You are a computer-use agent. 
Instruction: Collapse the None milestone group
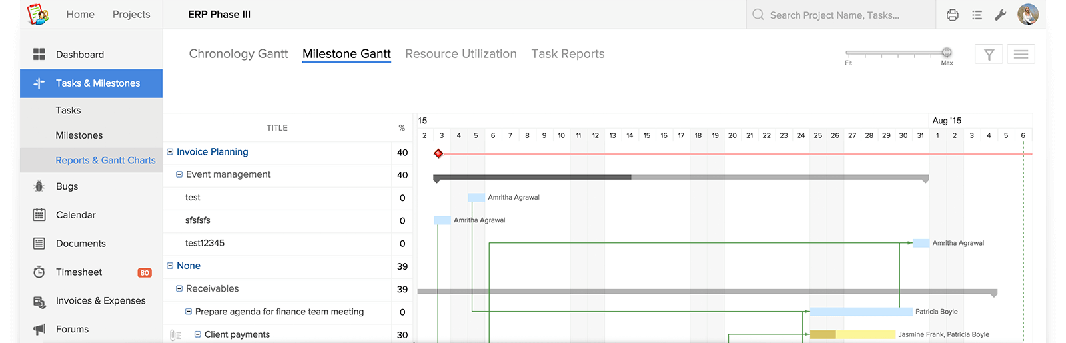[x=170, y=266]
